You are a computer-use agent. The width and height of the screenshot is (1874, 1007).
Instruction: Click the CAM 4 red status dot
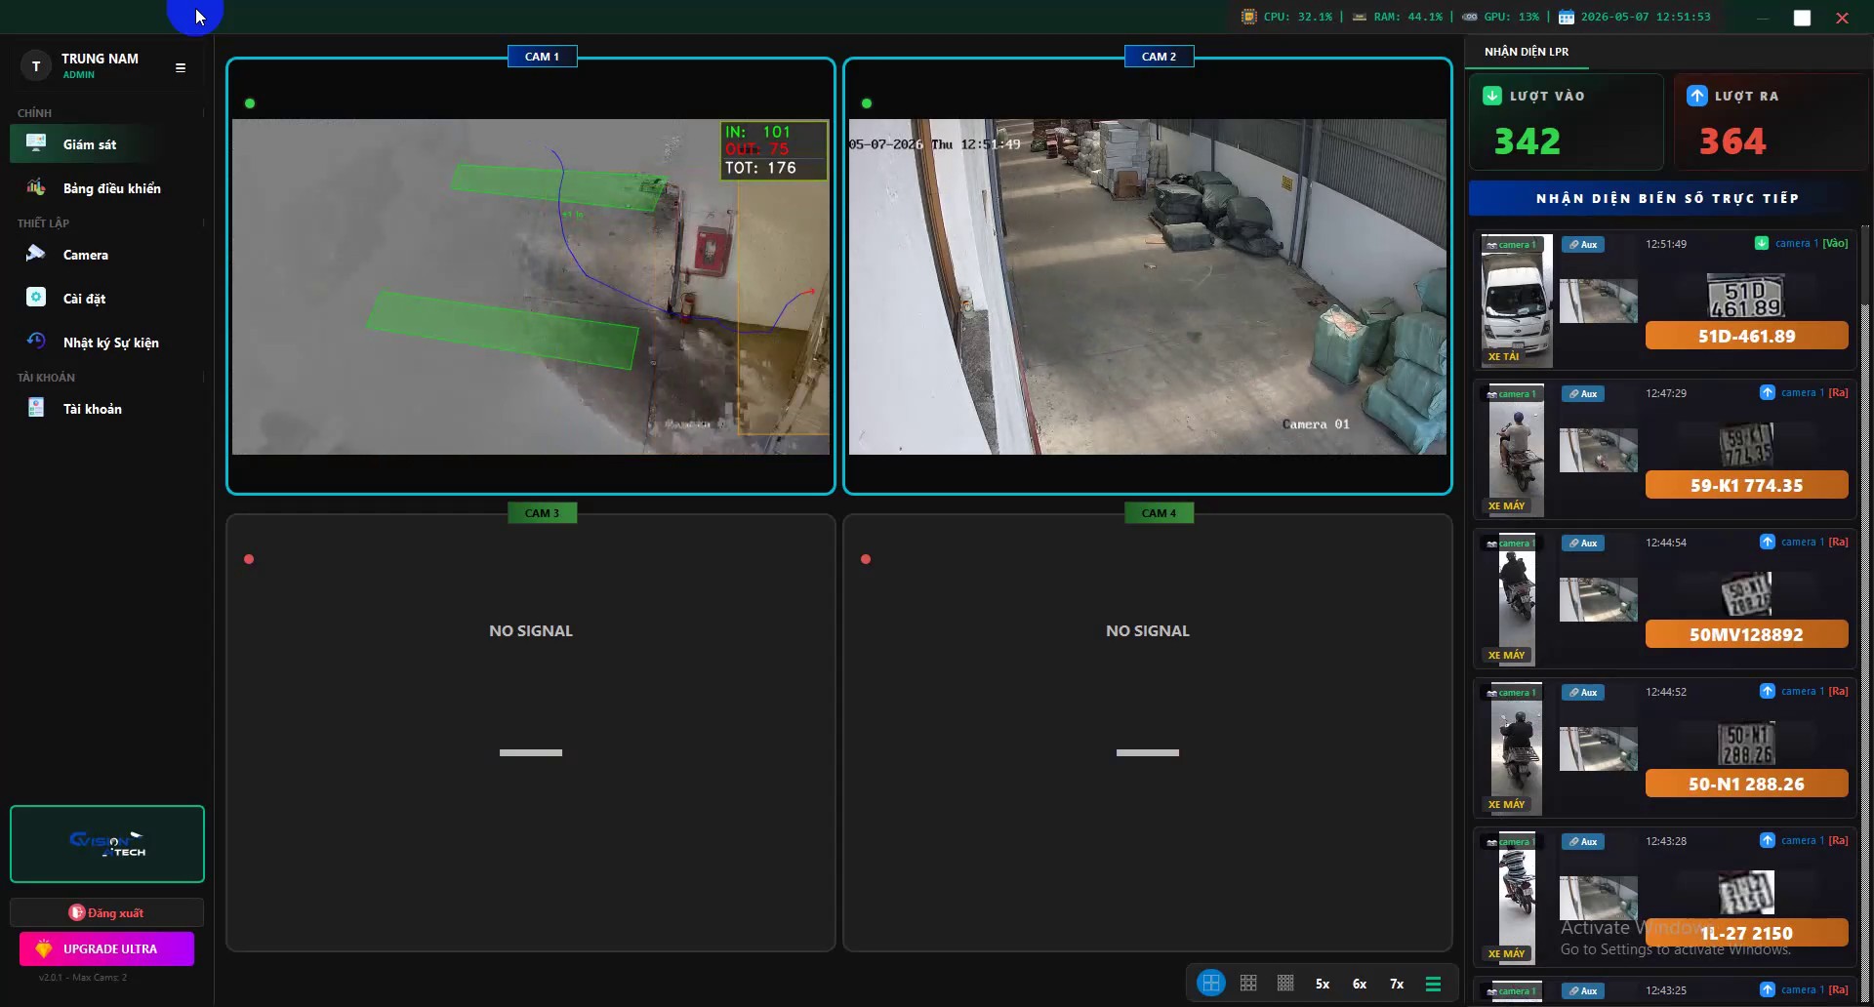[866, 559]
